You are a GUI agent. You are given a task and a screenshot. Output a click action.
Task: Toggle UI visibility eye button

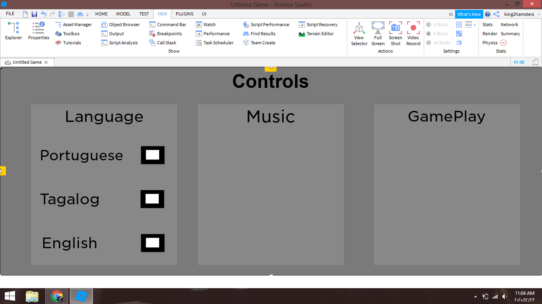coord(519,62)
